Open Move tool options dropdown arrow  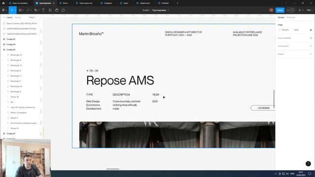[x=15, y=10]
